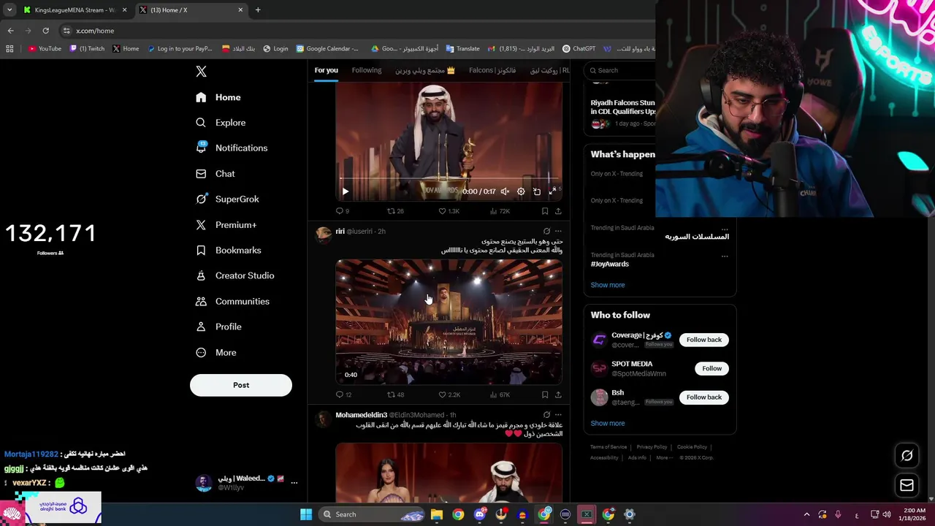Play the Joy Awards video
The width and height of the screenshot is (935, 526).
[346, 191]
